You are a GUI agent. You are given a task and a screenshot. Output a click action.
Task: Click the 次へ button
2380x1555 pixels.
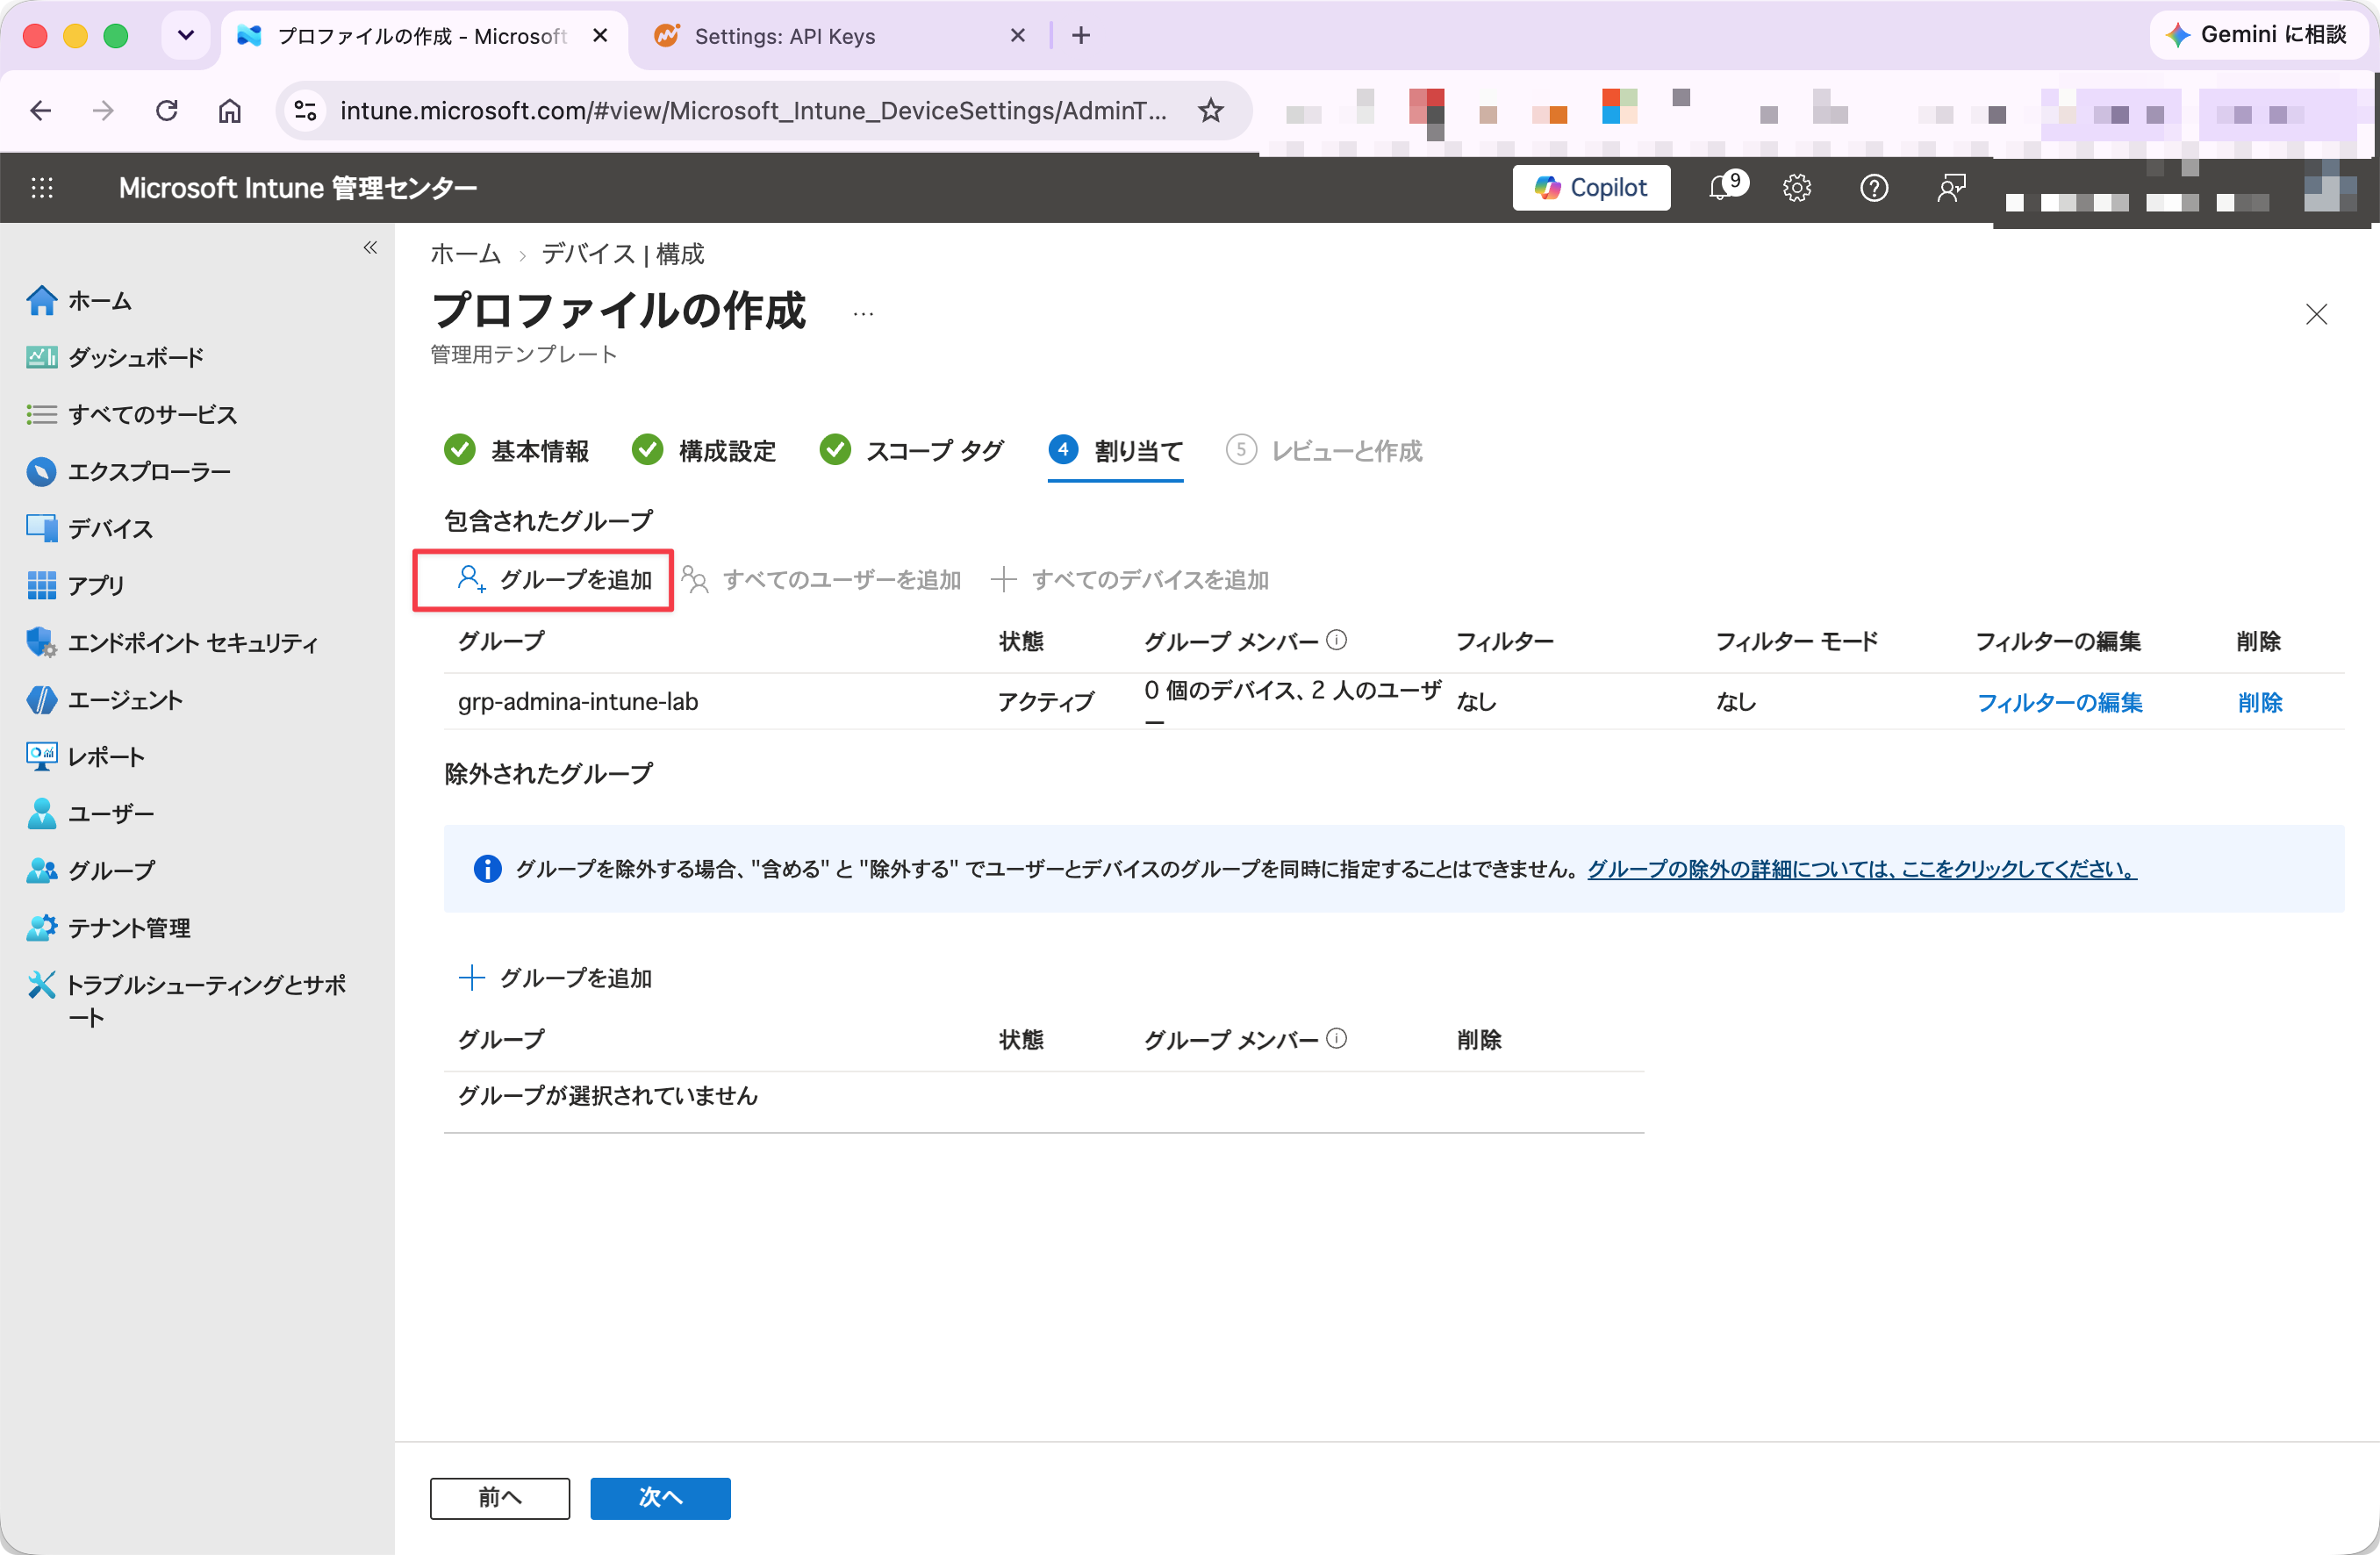[660, 1497]
